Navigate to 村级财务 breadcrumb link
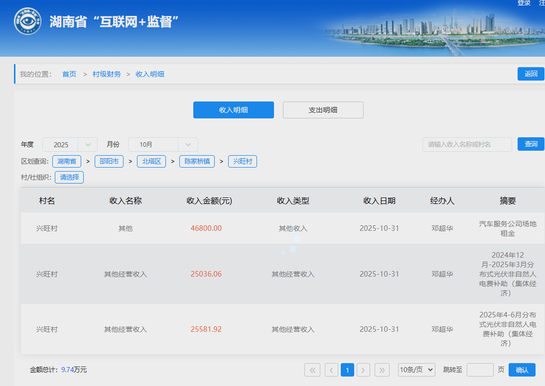Viewport: 545px width, 386px height. point(107,75)
